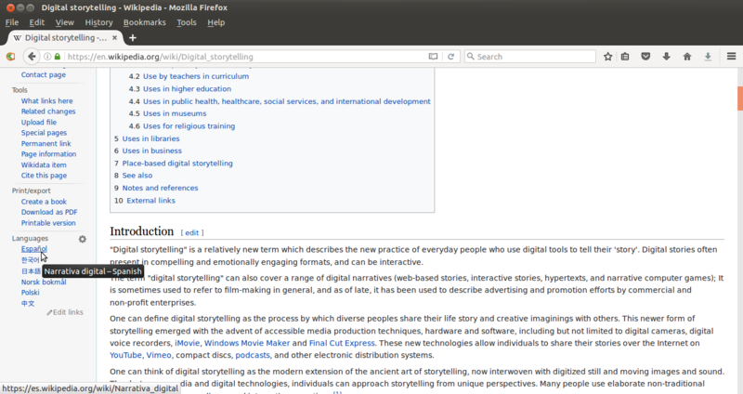The height and width of the screenshot is (394, 743).
Task: Open the Windows Movie Maker link
Action: pyautogui.click(x=247, y=343)
